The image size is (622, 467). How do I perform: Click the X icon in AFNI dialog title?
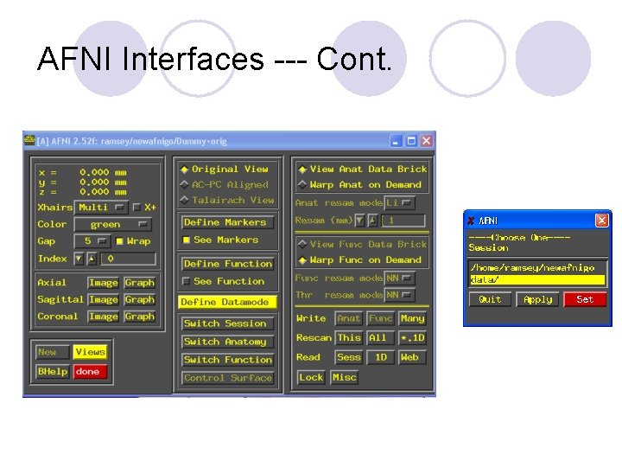471,221
